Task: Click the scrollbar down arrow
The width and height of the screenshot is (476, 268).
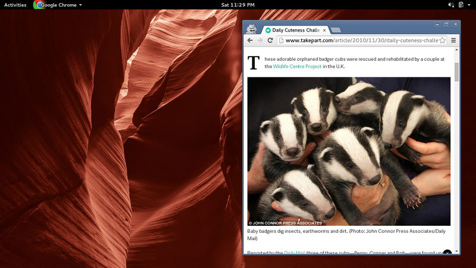Action: 457,251
